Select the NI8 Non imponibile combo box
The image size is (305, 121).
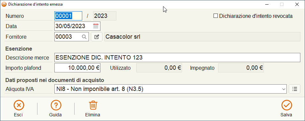coord(170,89)
